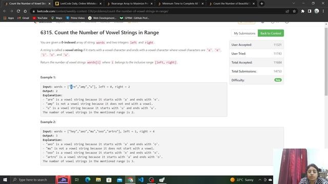The width and height of the screenshot is (328, 184).
Task: Open File Explorer from taskbar
Action: pyautogui.click(x=98, y=179)
